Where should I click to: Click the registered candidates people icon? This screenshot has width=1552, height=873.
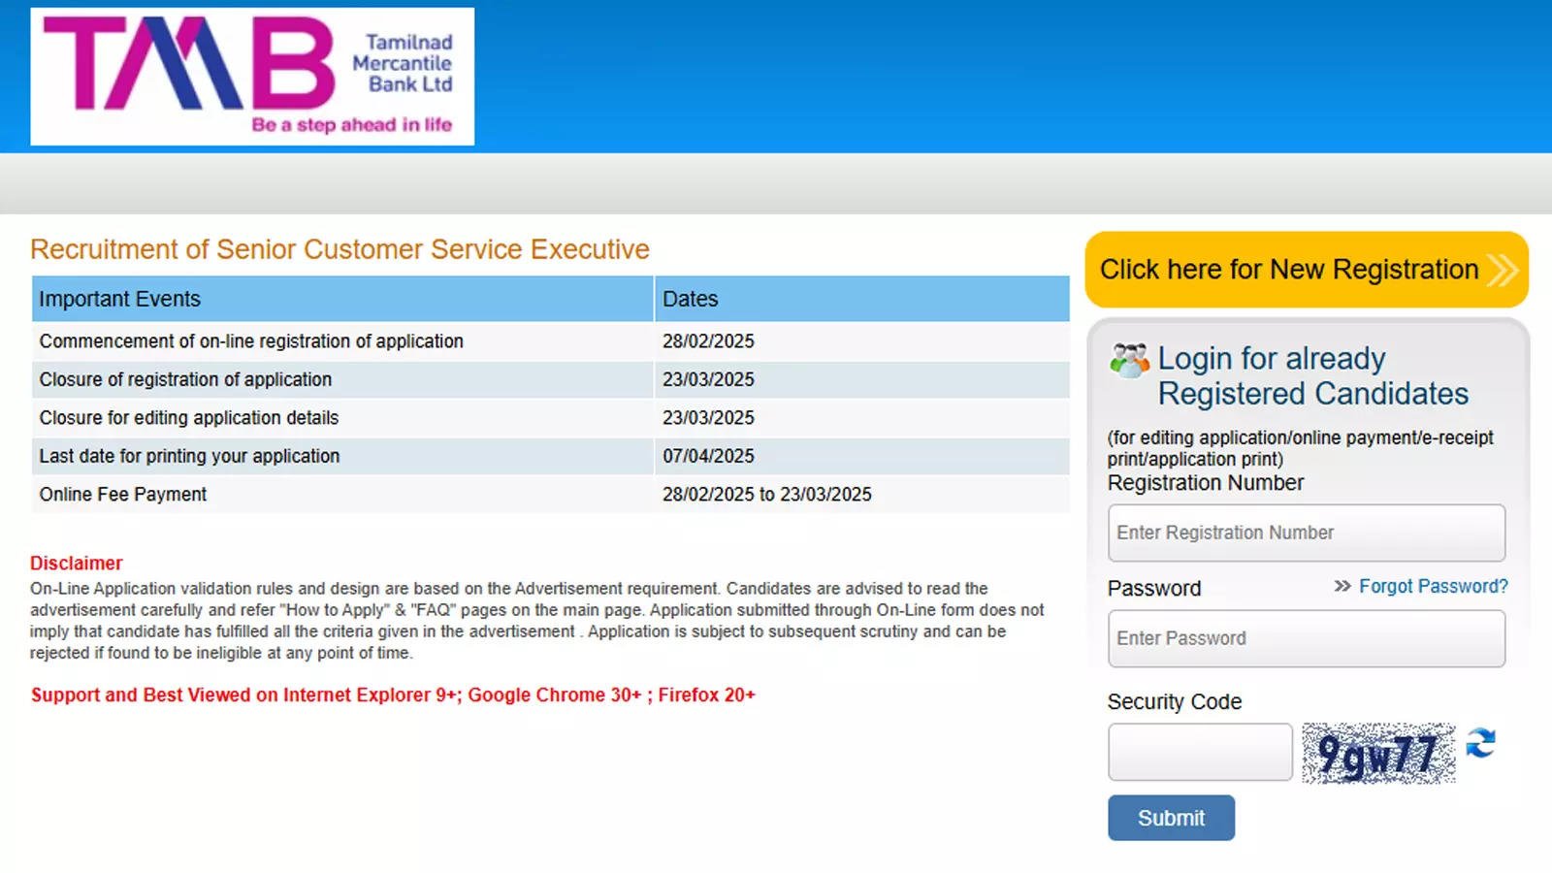pyautogui.click(x=1129, y=360)
